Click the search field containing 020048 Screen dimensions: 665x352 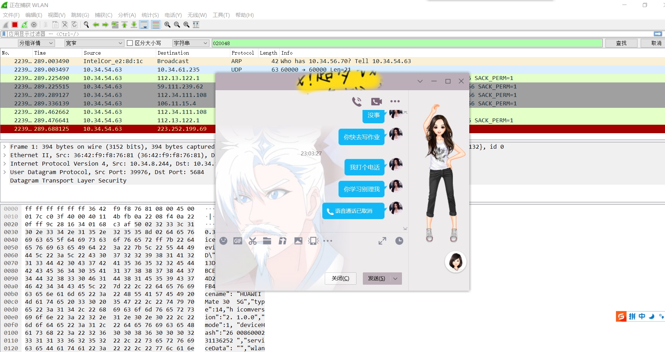(x=407, y=43)
